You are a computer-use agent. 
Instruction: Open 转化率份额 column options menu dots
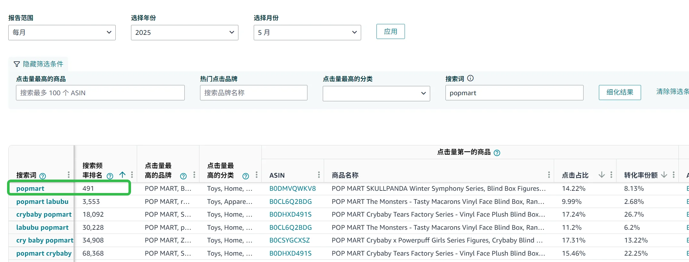pos(673,175)
